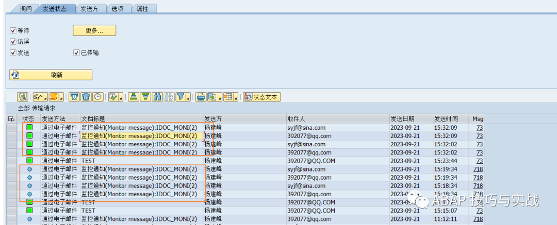This screenshot has width=557, height=225.
Task: Open Msg link 718 in the 11:12:11 row
Action: click(478, 219)
